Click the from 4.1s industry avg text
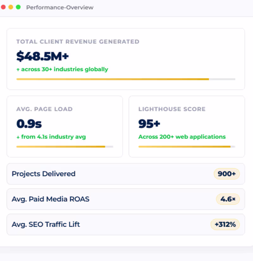 pyautogui.click(x=53, y=137)
